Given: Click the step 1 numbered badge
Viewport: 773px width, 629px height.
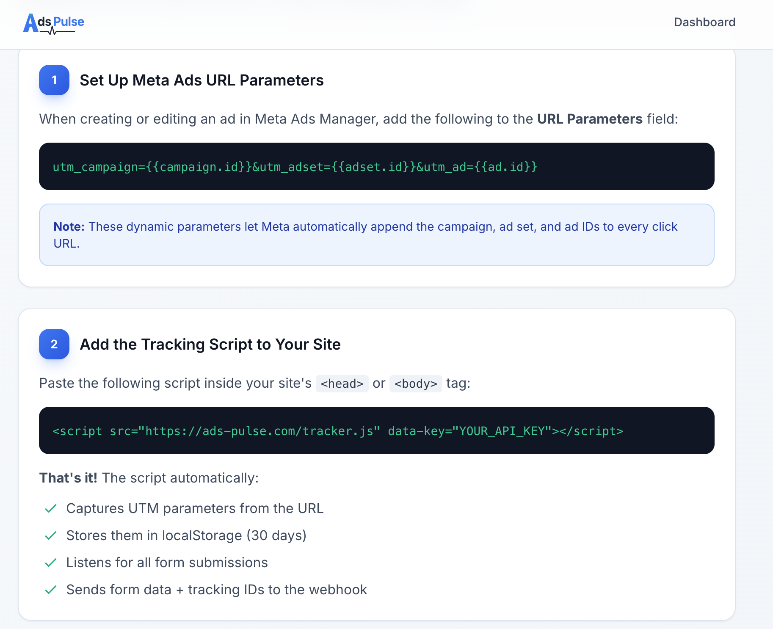Looking at the screenshot, I should 54,80.
